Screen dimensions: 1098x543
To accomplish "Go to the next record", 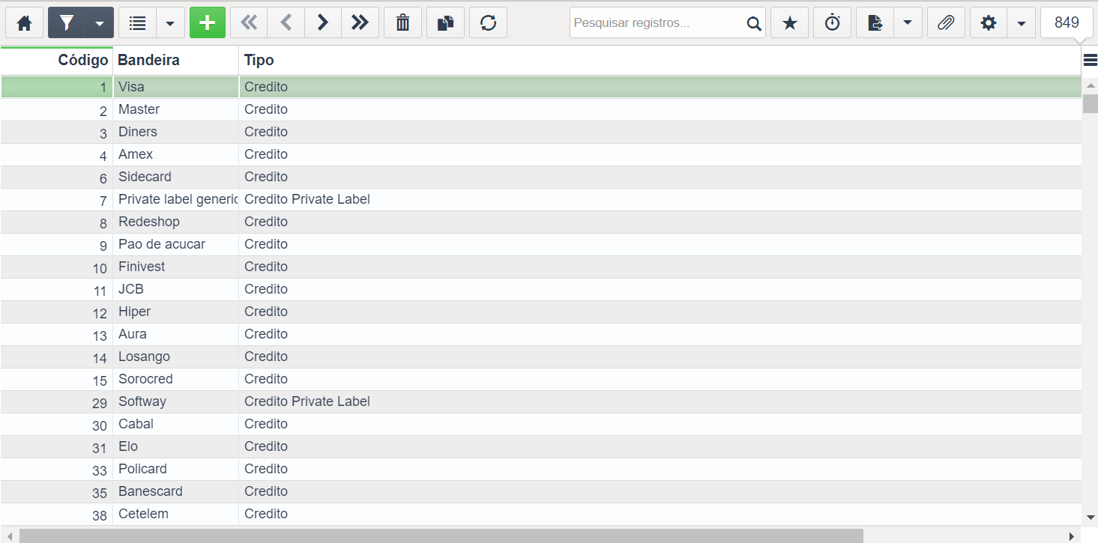I will pyautogui.click(x=322, y=22).
